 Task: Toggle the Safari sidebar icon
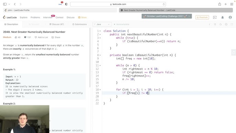click(x=5, y=4)
